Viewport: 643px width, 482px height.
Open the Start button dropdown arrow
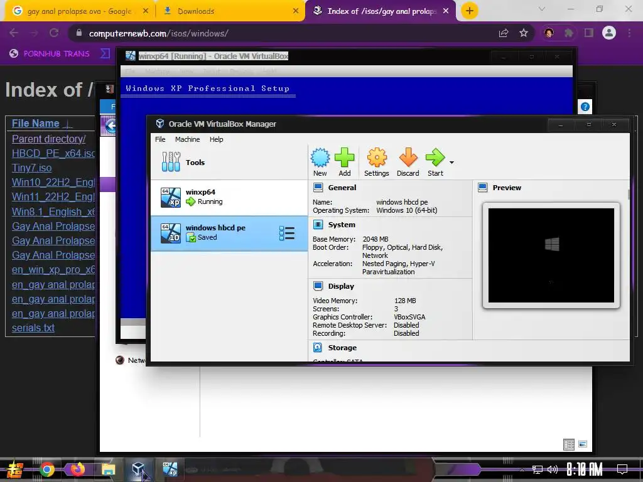point(451,163)
